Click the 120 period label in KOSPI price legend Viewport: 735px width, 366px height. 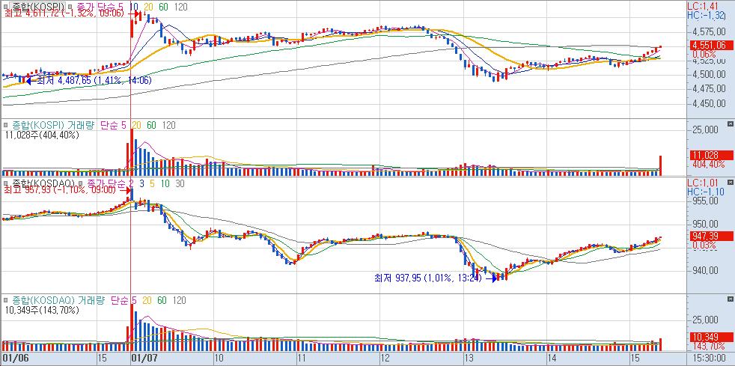click(x=180, y=7)
